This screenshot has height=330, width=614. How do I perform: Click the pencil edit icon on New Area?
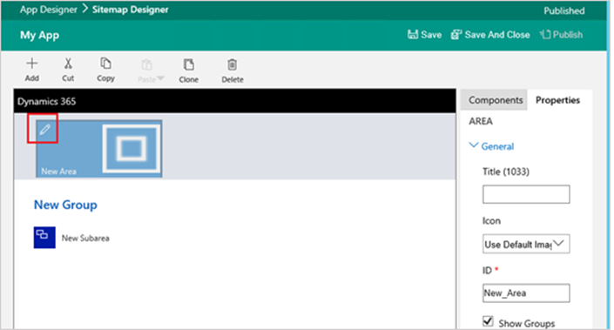pyautogui.click(x=44, y=129)
